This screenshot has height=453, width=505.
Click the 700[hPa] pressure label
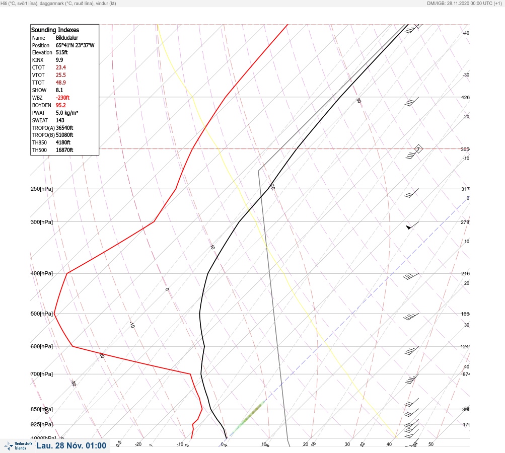[x=42, y=374]
